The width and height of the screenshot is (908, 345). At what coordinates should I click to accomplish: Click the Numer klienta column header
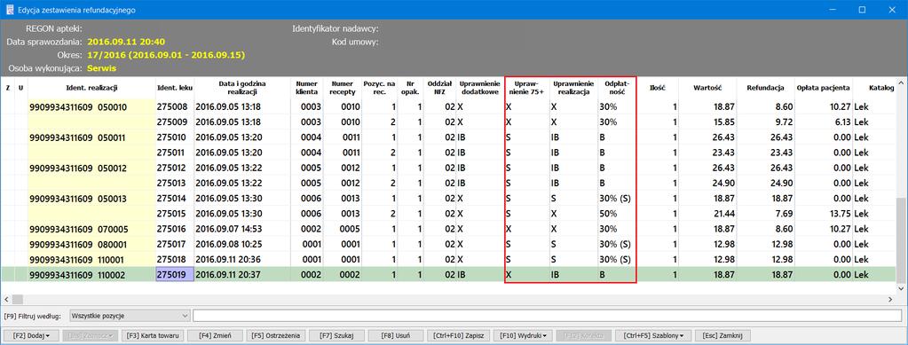click(306, 88)
